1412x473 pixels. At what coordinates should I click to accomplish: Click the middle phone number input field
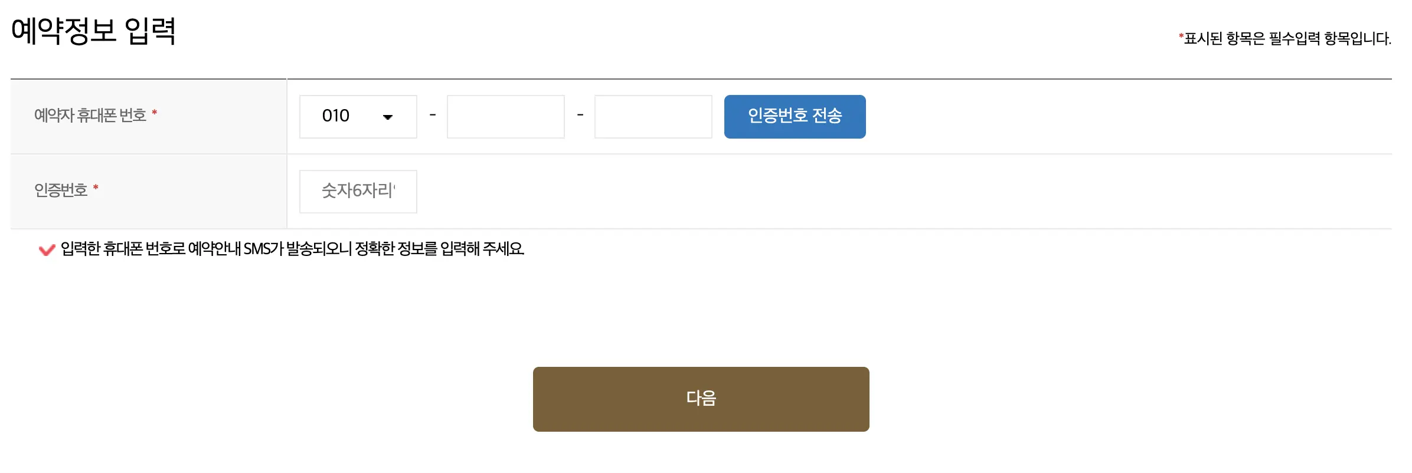click(x=505, y=116)
